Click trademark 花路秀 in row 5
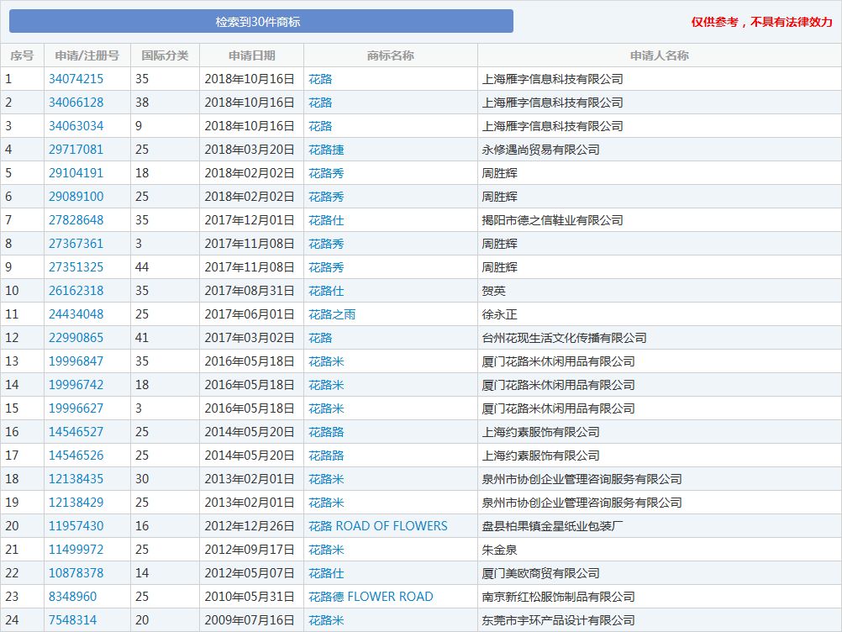The height and width of the screenshot is (632, 842). pyautogui.click(x=326, y=173)
